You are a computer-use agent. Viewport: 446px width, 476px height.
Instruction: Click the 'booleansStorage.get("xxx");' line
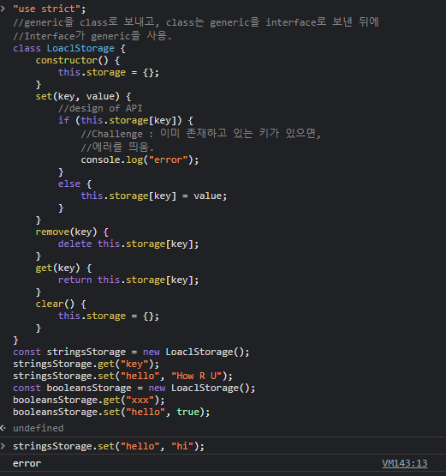(89, 401)
